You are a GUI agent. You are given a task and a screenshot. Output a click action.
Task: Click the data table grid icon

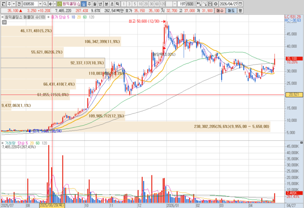point(4,22)
